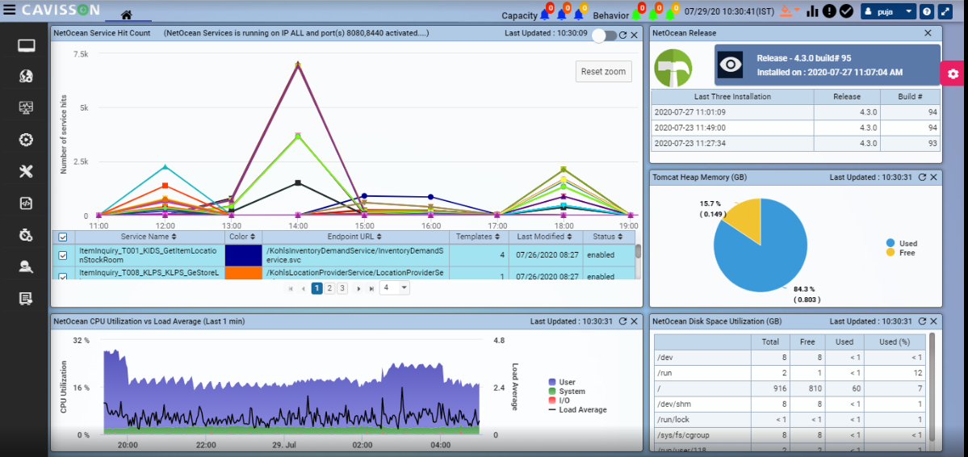Open the puja user account dropdown

(x=888, y=11)
